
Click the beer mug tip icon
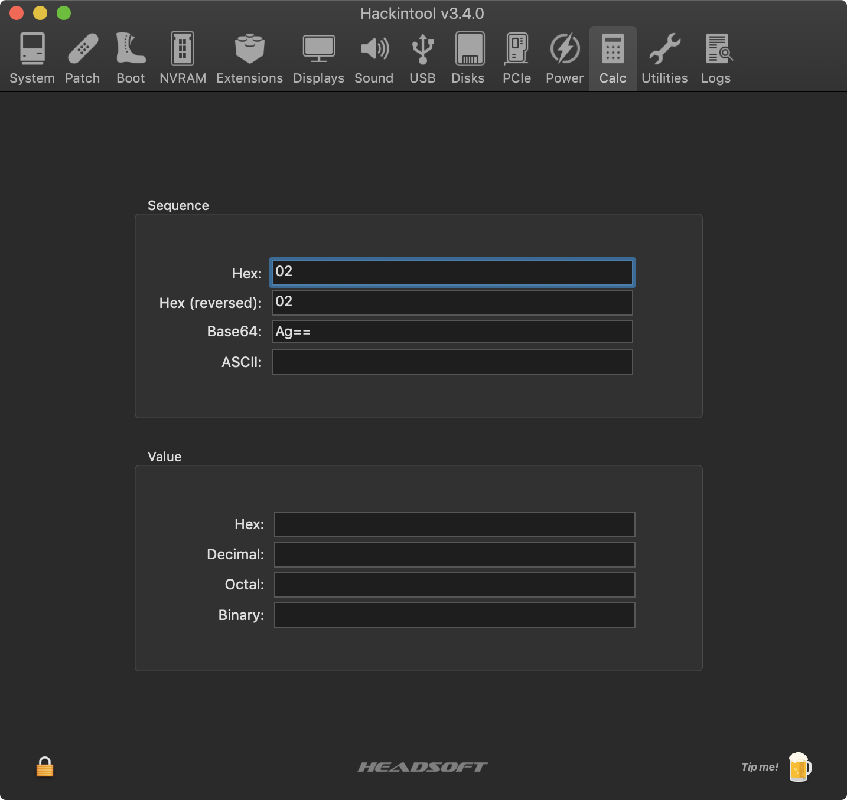(800, 766)
